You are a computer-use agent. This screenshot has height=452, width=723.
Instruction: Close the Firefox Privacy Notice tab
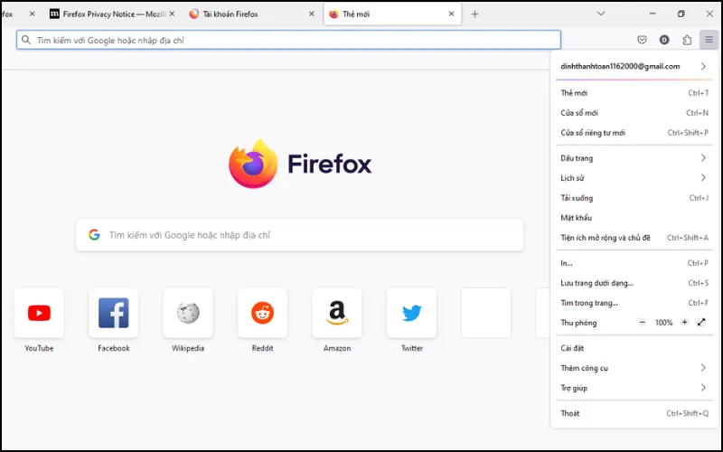pos(172,14)
